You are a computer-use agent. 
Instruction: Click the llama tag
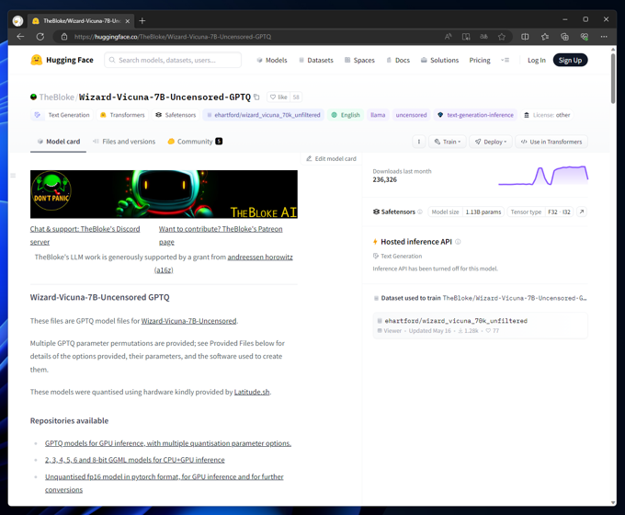[x=378, y=115]
